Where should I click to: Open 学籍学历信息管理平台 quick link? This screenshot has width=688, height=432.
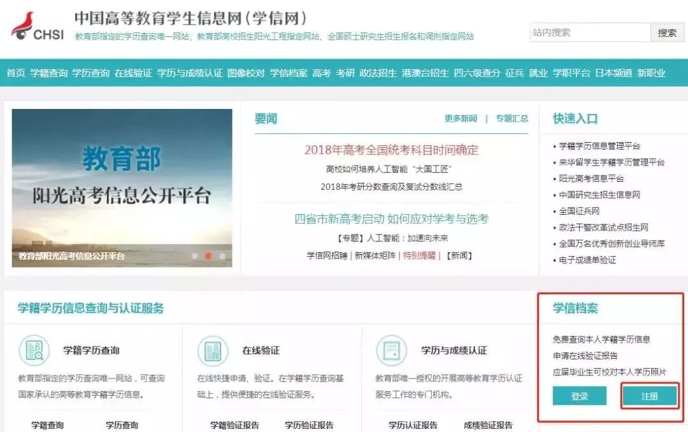(x=599, y=146)
